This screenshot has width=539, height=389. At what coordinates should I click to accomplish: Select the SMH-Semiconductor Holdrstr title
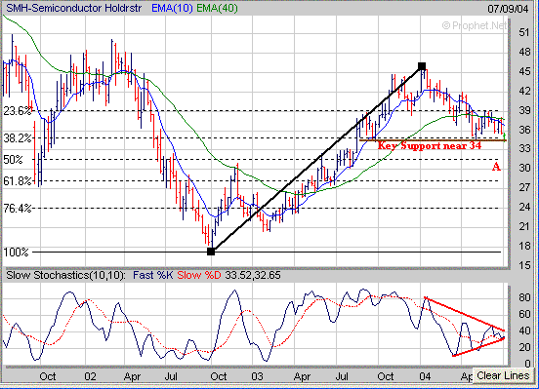coord(73,8)
